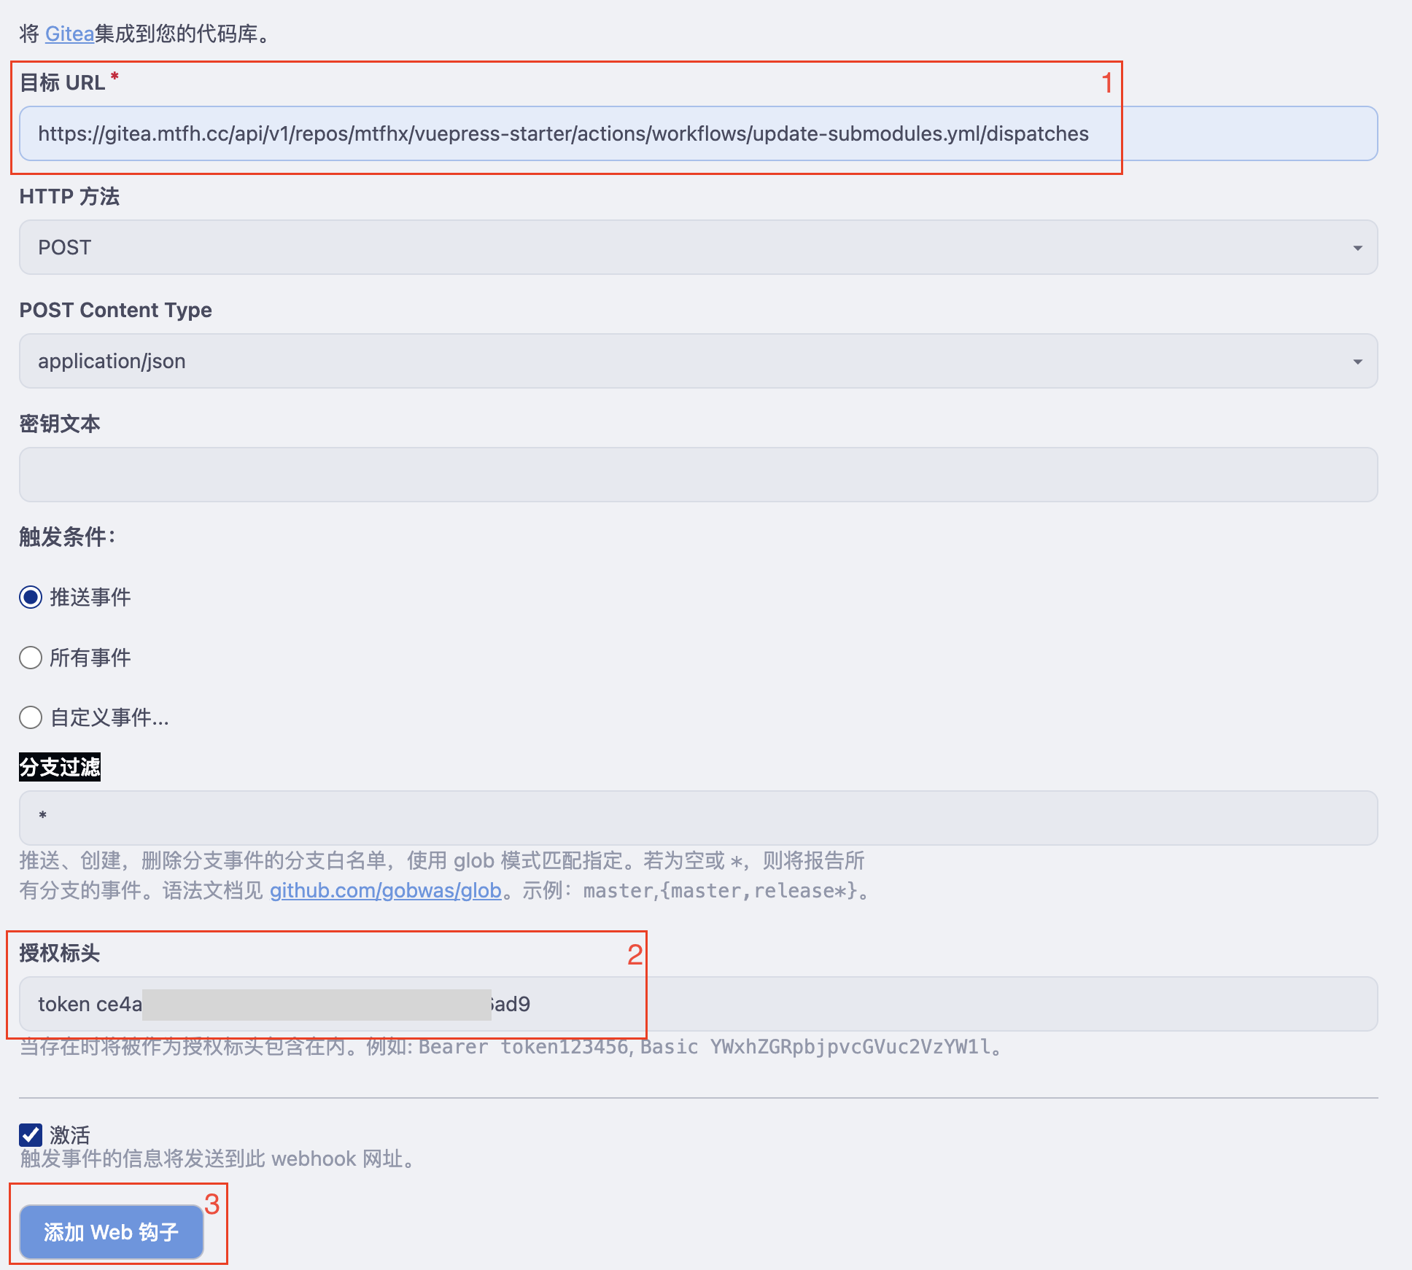Toggle the 激活 checkbox
The image size is (1412, 1270).
click(x=31, y=1135)
